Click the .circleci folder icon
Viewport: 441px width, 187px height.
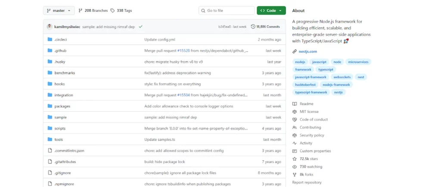point(50,39)
